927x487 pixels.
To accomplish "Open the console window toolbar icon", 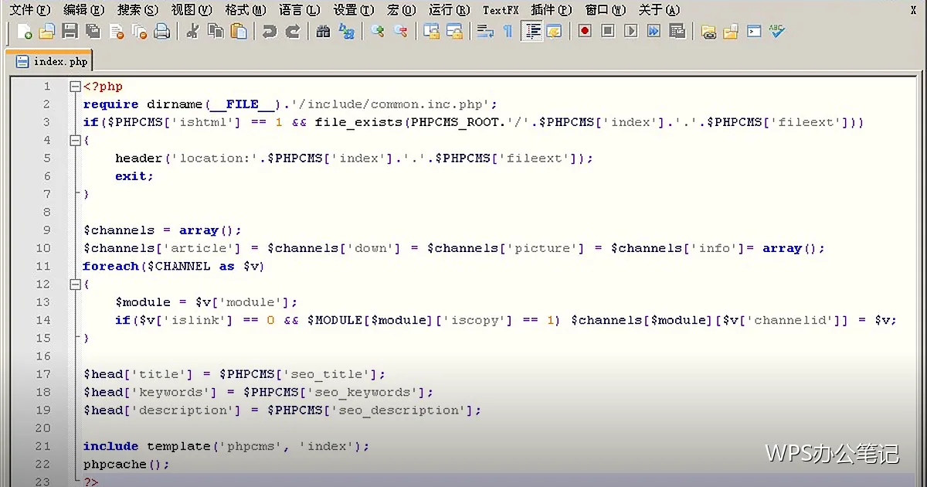I will point(754,32).
